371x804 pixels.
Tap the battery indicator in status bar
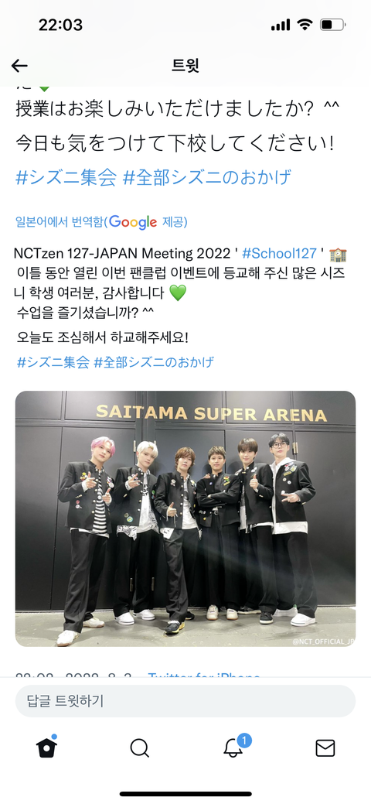(x=333, y=25)
